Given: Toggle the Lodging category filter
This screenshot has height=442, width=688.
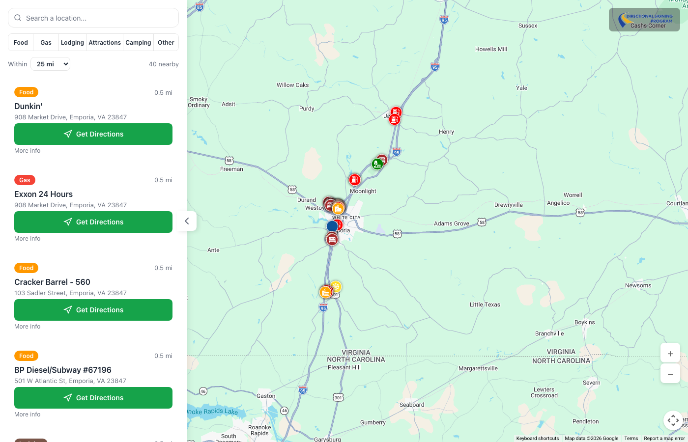Looking at the screenshot, I should coord(72,42).
